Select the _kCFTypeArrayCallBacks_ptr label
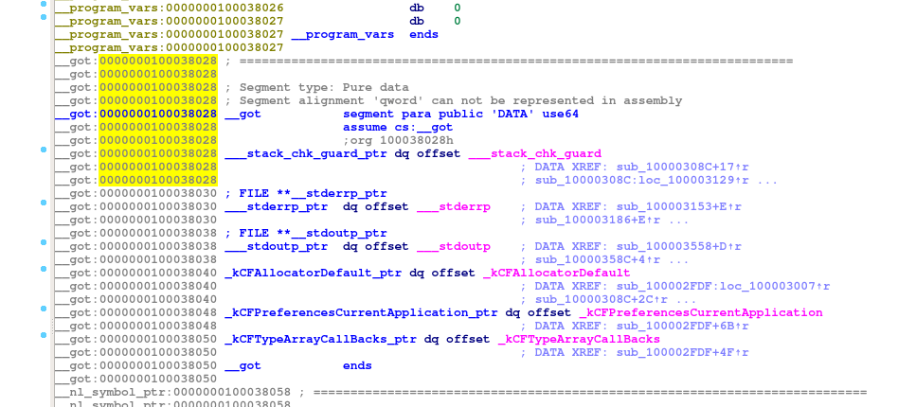 pos(320,339)
